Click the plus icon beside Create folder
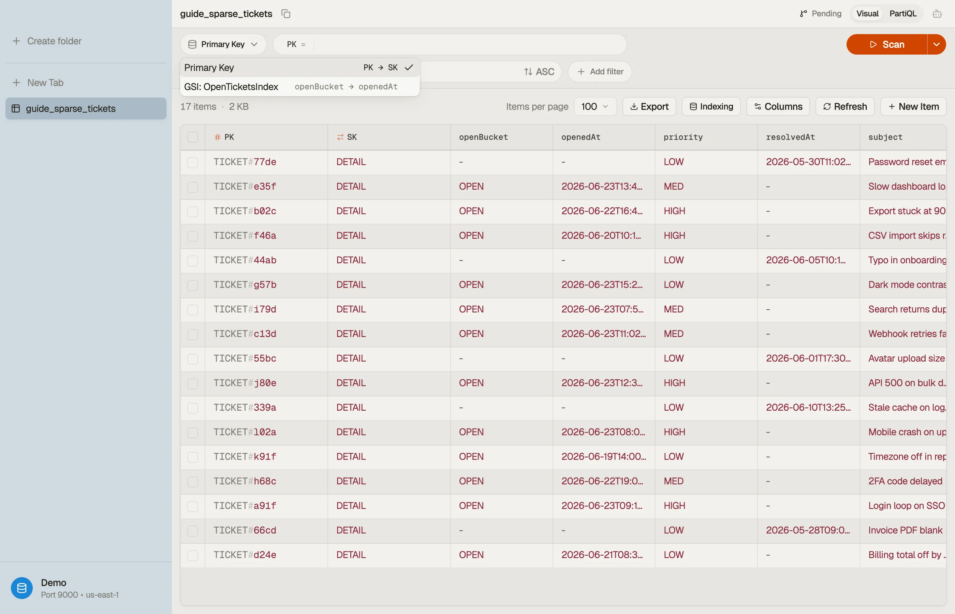Screen dimensions: 955x614 click(16, 41)
